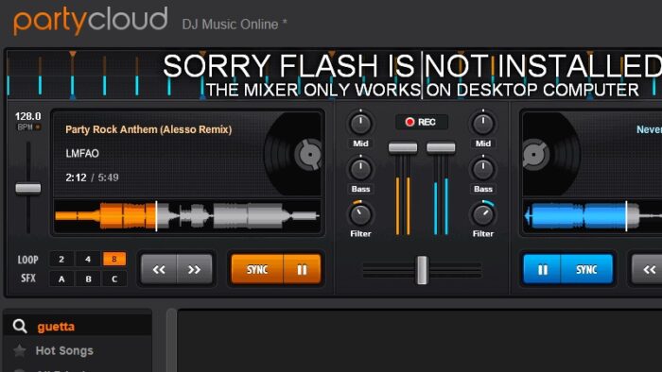662x372 pixels.
Task: Pause the blue right deck
Action: (x=542, y=270)
